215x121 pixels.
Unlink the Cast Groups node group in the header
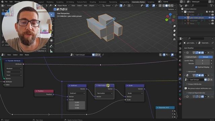tap(99, 55)
